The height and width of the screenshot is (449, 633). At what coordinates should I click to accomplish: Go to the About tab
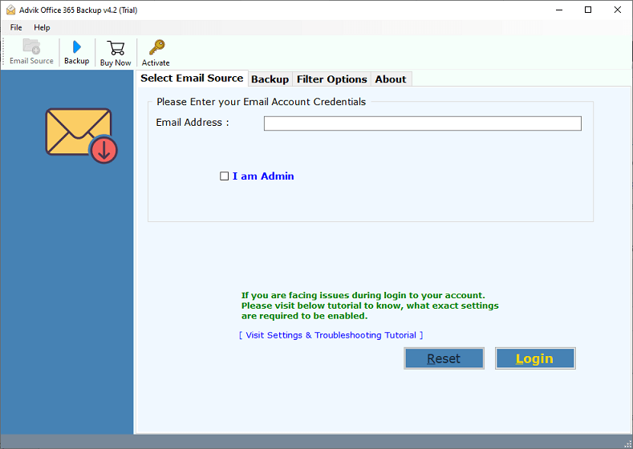pos(391,79)
